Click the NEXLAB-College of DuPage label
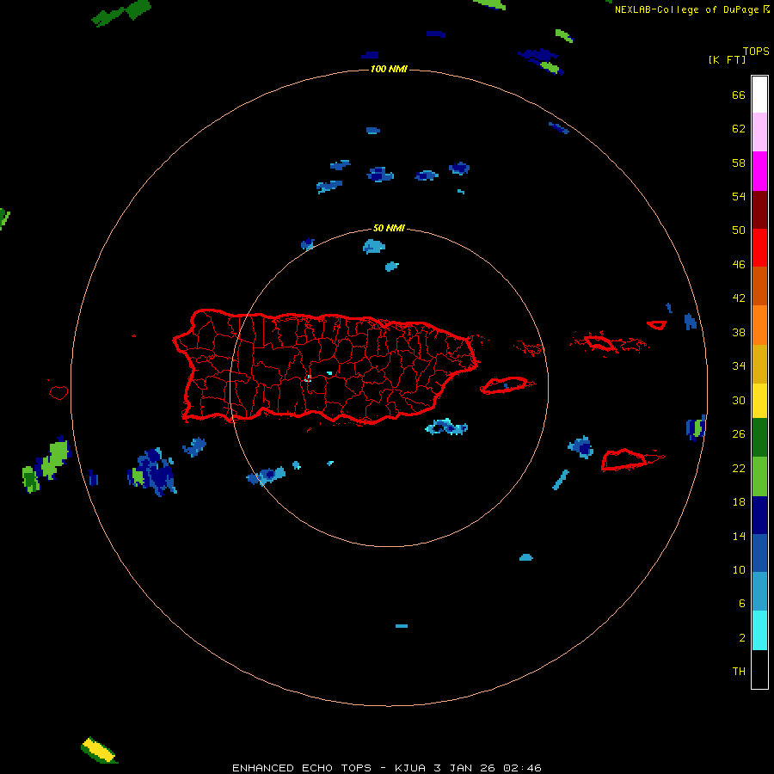Viewport: 774px width, 774px height. point(686,9)
